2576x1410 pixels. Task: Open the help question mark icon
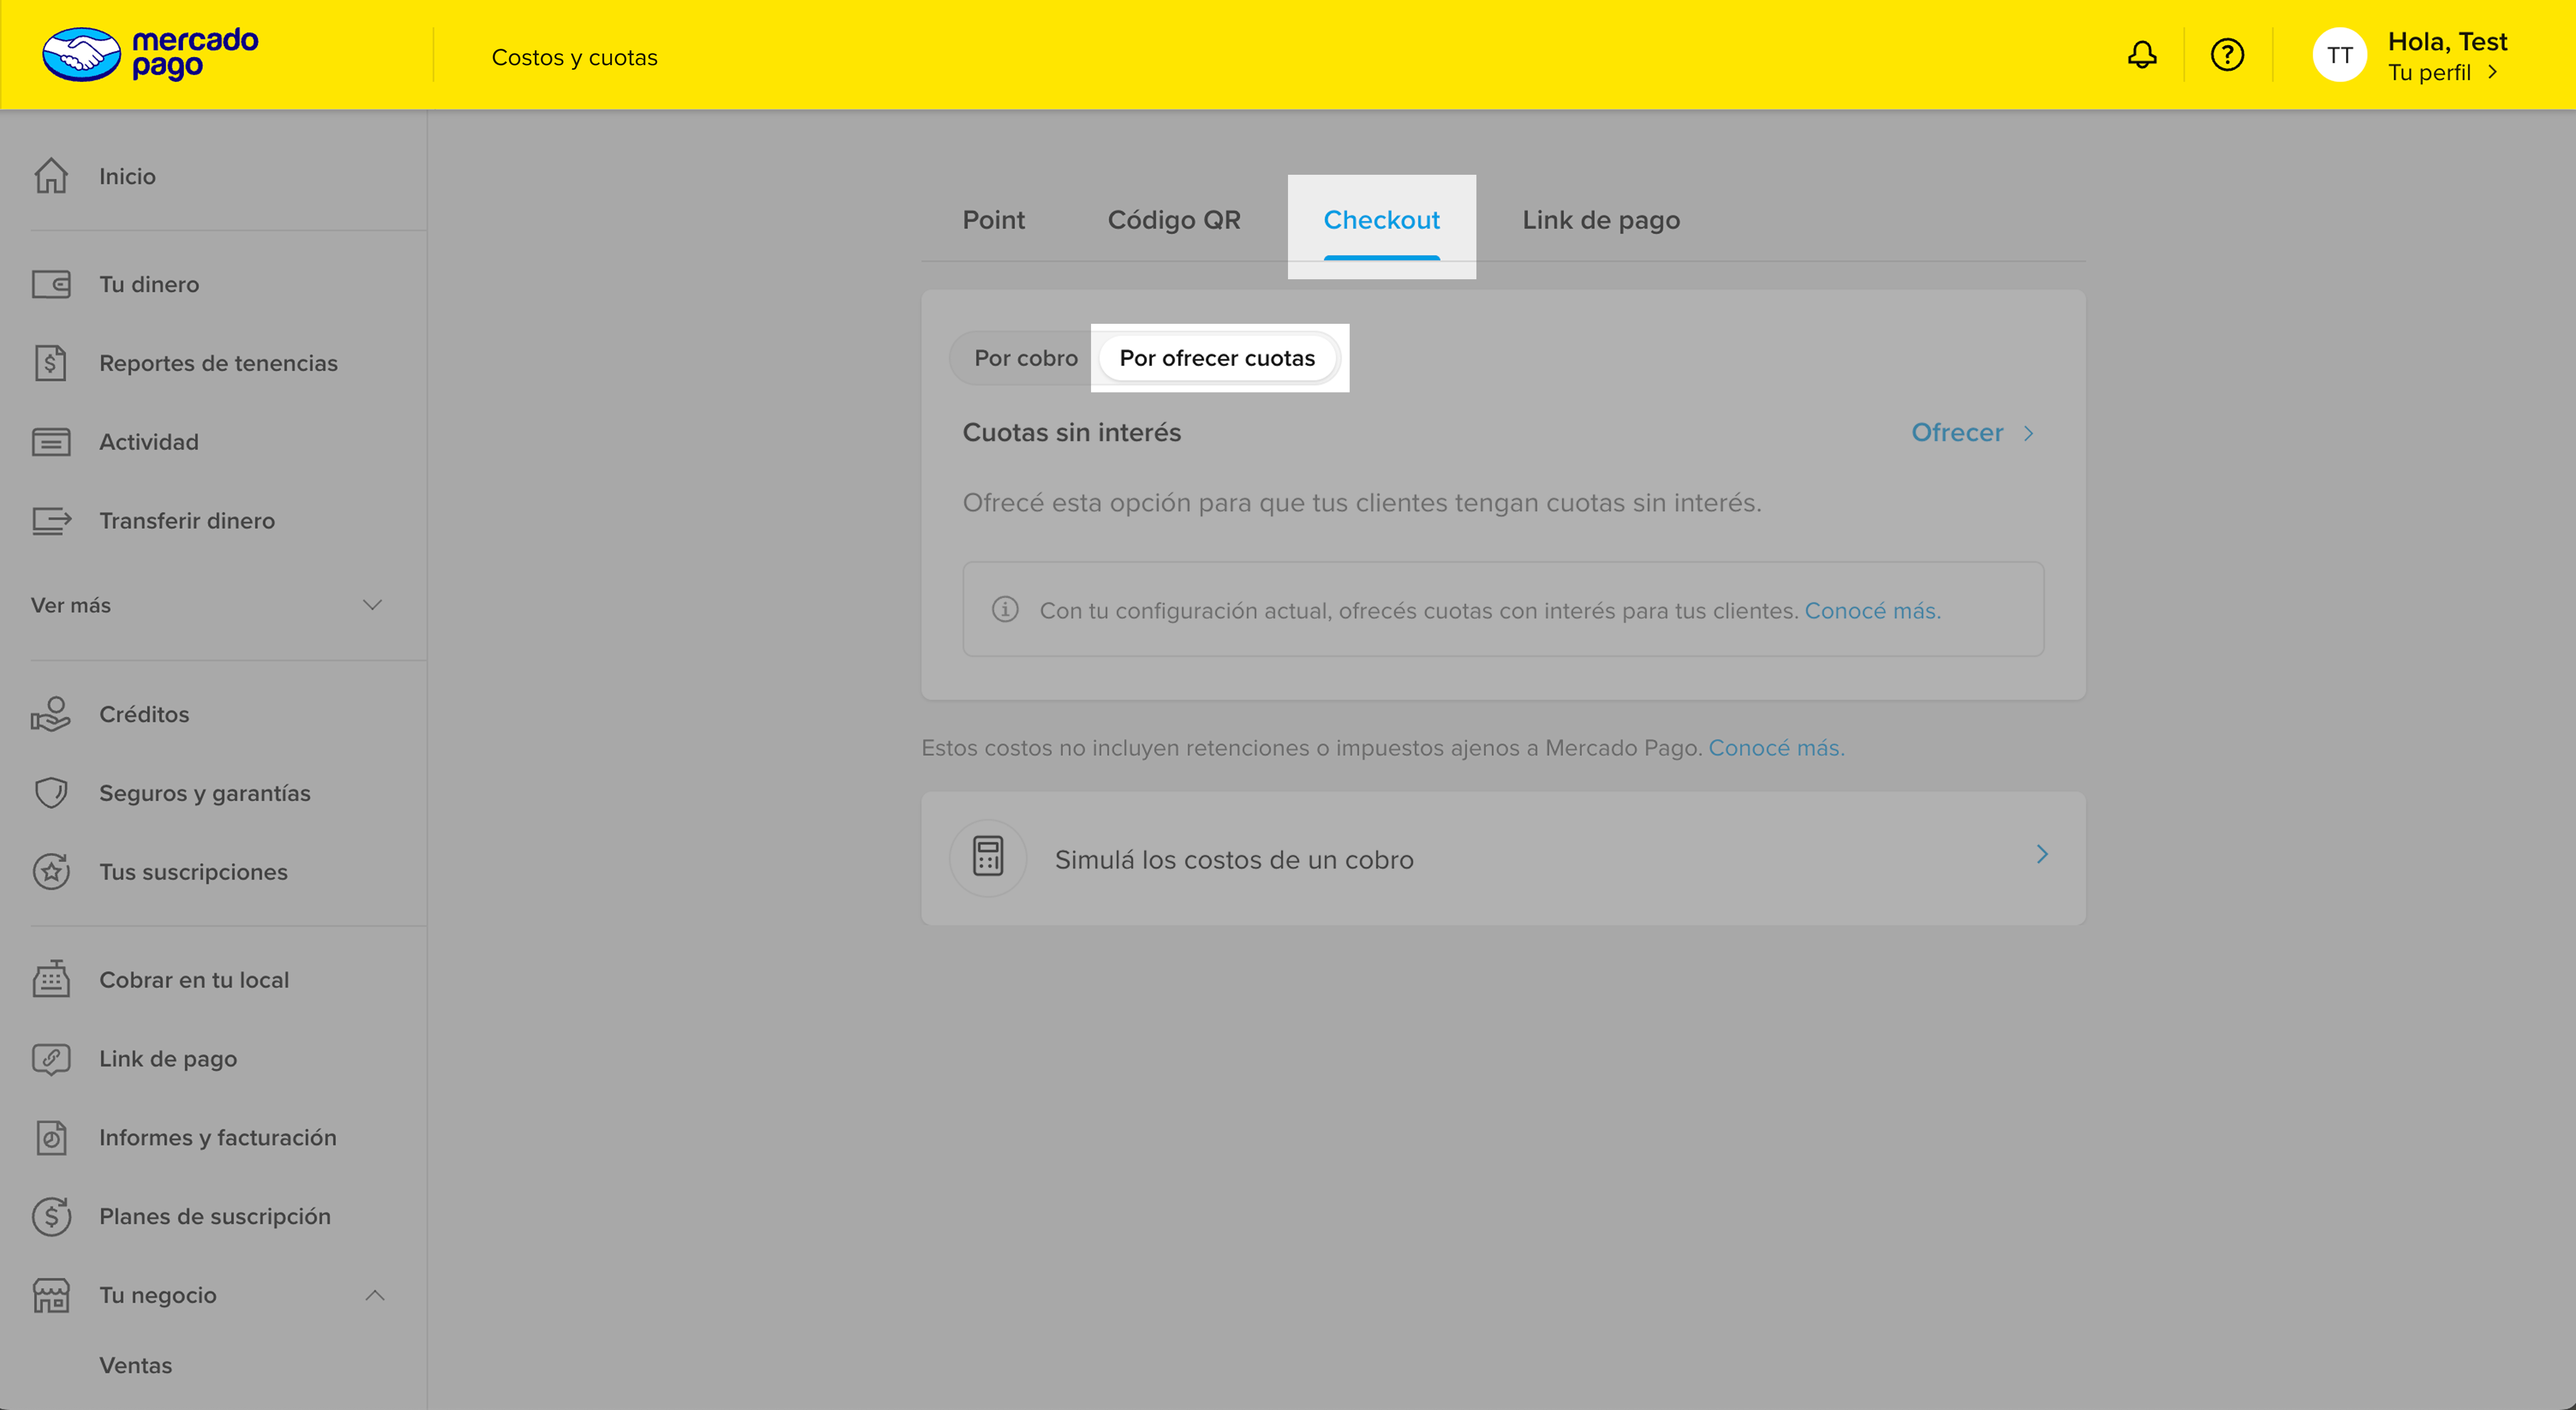[2227, 54]
